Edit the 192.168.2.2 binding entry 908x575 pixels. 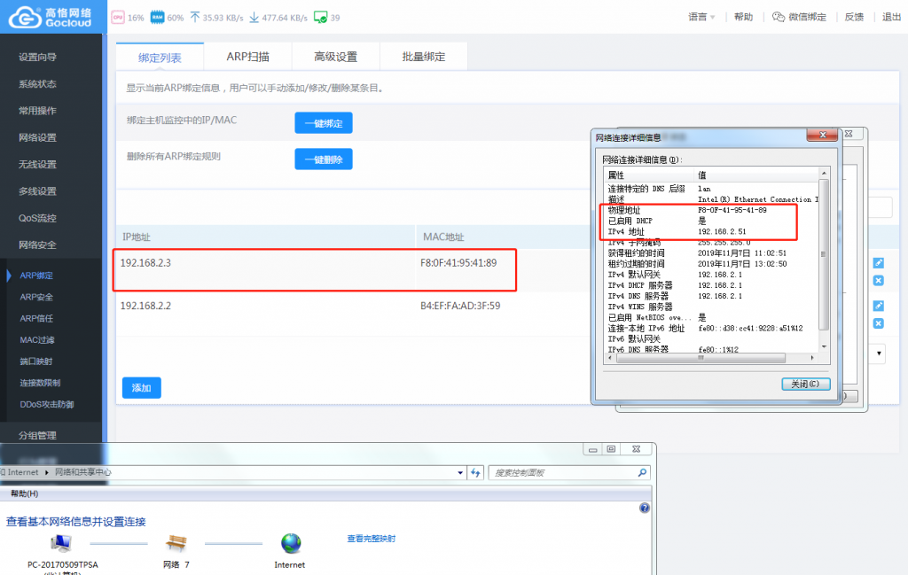click(879, 306)
